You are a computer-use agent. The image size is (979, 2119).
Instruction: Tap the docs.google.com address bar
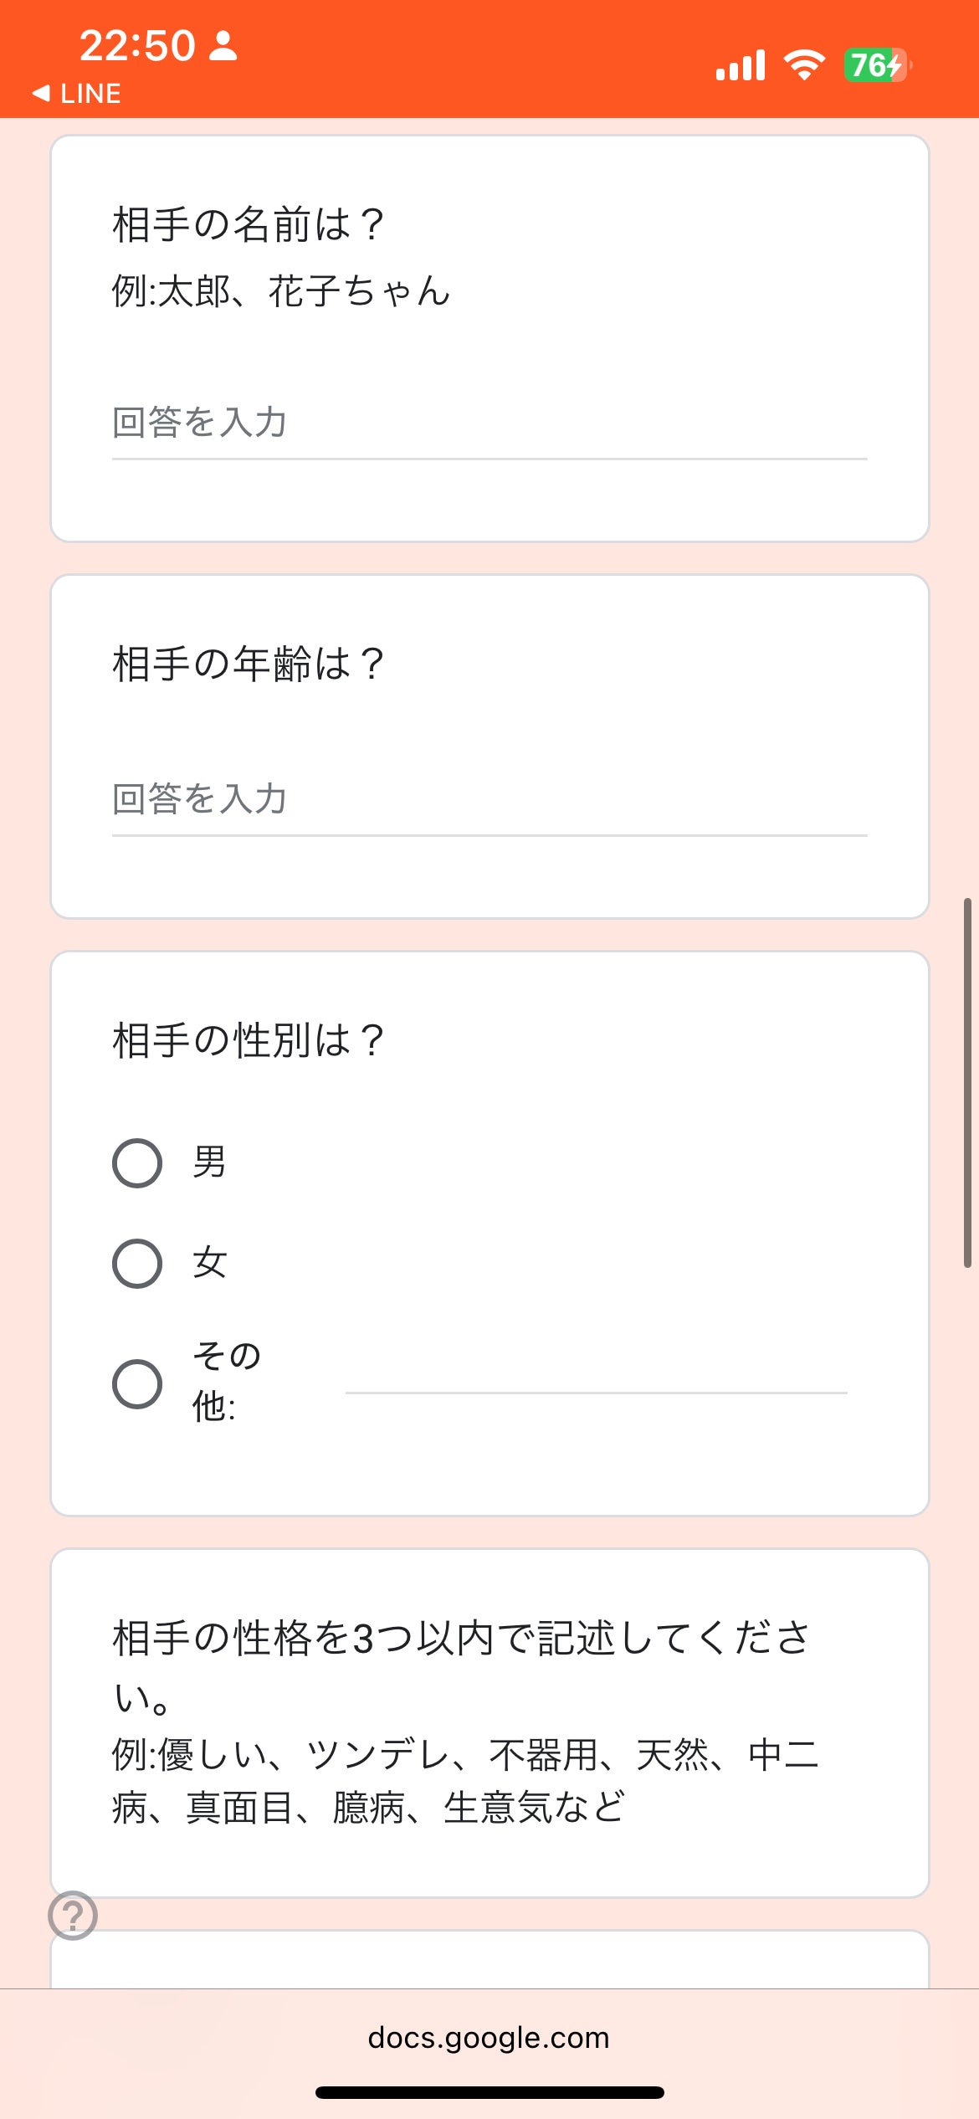pos(489,2038)
